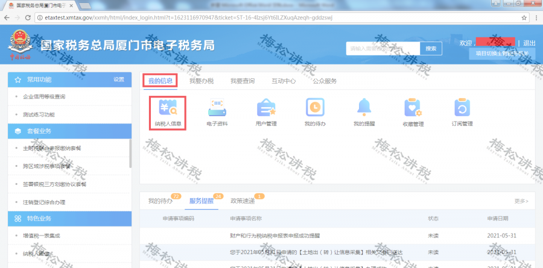Open 我的待办 clock icon
This screenshot has height=268, width=543.
coord(315,107)
